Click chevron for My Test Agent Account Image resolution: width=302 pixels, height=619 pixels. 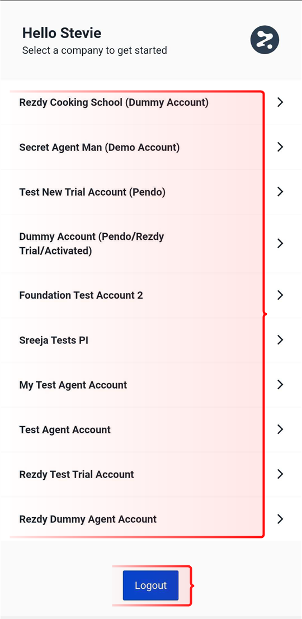(x=280, y=385)
